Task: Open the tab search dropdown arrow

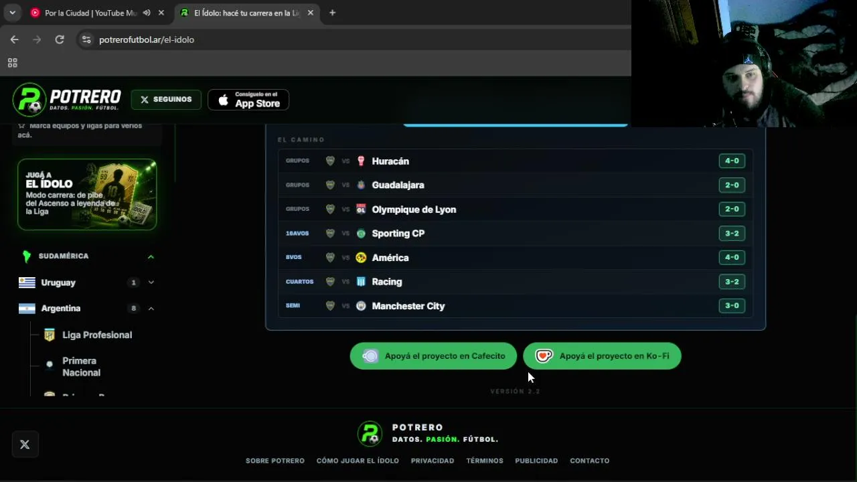Action: (12, 13)
